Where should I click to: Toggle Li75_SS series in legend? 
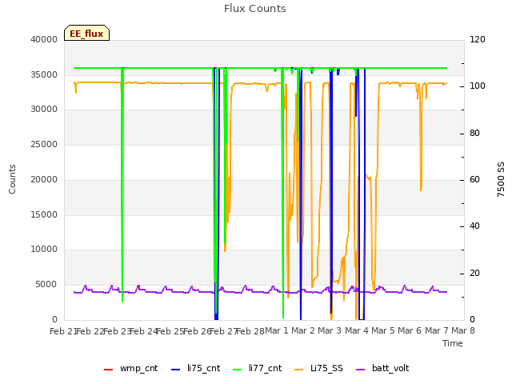[318, 368]
